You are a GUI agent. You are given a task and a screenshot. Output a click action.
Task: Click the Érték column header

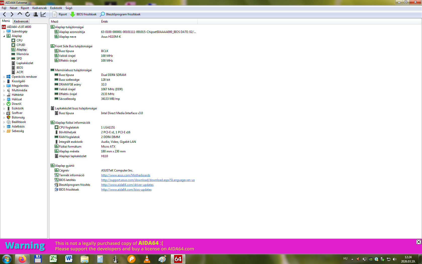[x=148, y=22]
